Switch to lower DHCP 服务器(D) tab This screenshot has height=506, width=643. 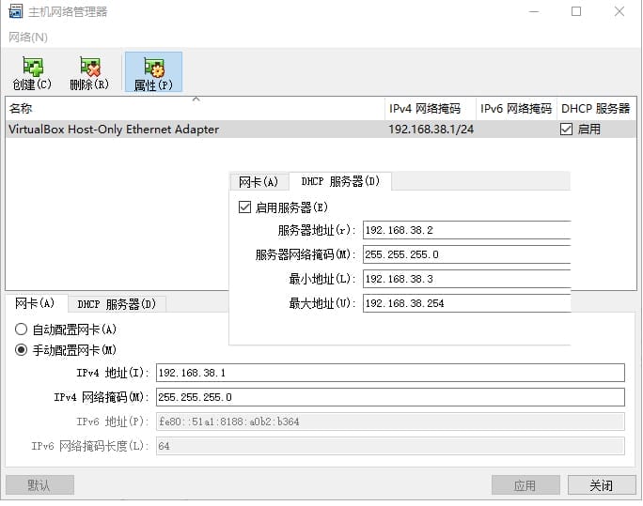[117, 304]
